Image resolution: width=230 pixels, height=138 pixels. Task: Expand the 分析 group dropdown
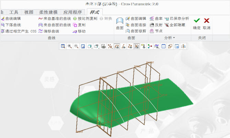[170, 38]
